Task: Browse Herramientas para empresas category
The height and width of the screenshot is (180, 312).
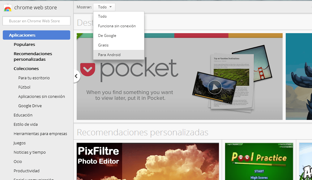Action: [40, 134]
